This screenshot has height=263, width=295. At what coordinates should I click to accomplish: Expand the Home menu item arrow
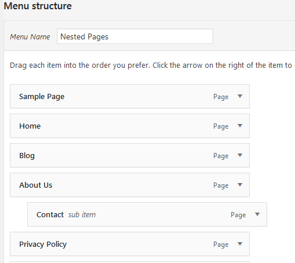(240, 126)
